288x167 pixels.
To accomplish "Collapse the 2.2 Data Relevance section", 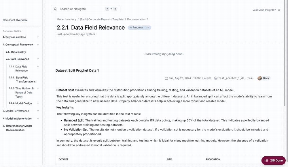I will 38,59.
